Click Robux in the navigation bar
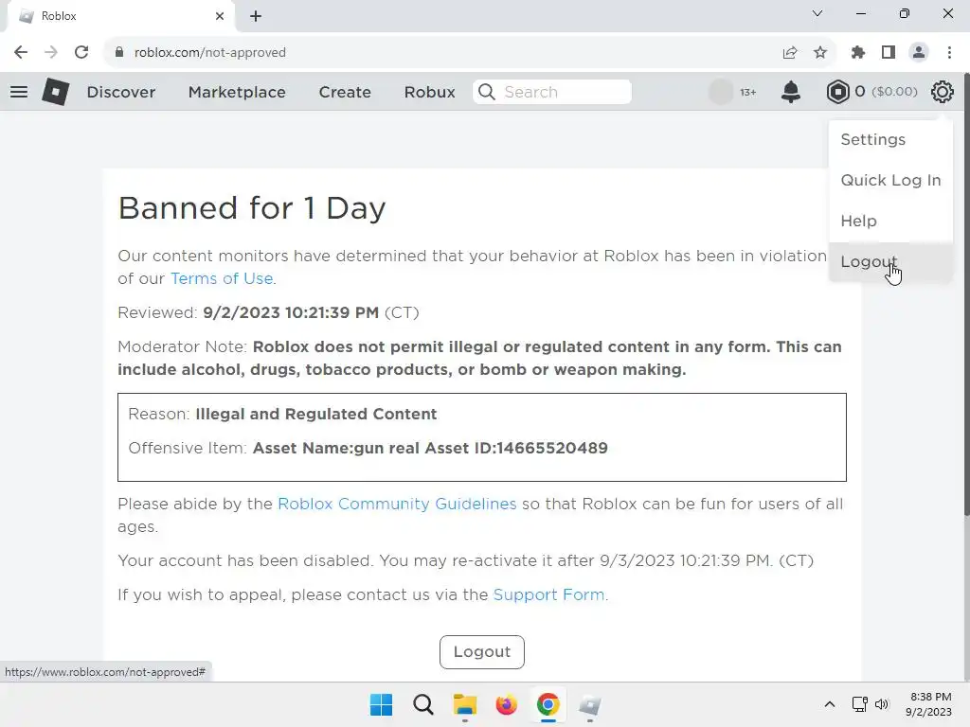The width and height of the screenshot is (970, 727). click(429, 92)
